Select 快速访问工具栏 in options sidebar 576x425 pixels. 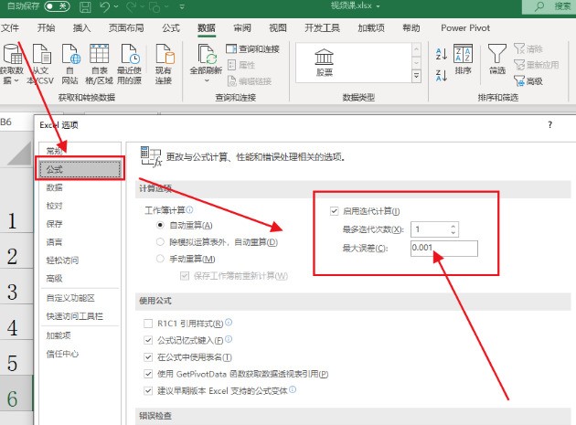(x=80, y=316)
